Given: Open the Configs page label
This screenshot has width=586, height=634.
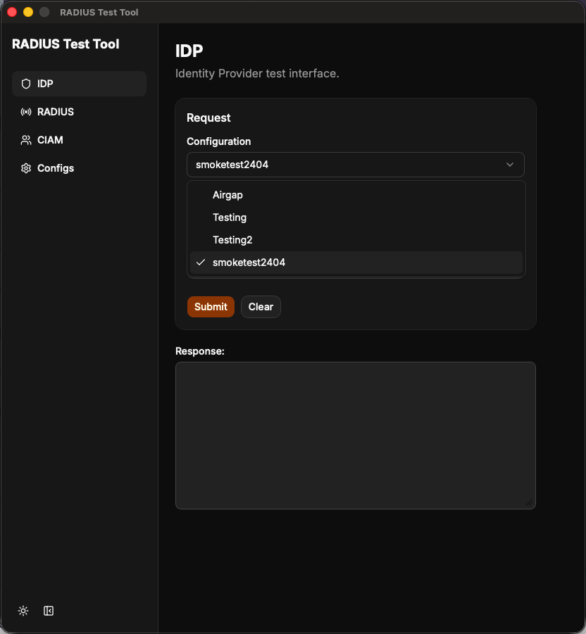Looking at the screenshot, I should (x=56, y=168).
